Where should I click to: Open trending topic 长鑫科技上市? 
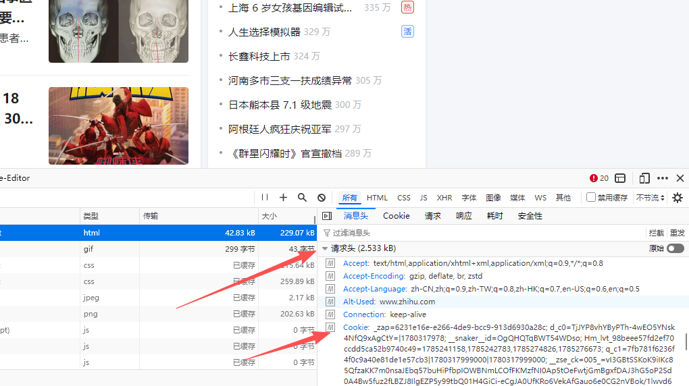(259, 56)
